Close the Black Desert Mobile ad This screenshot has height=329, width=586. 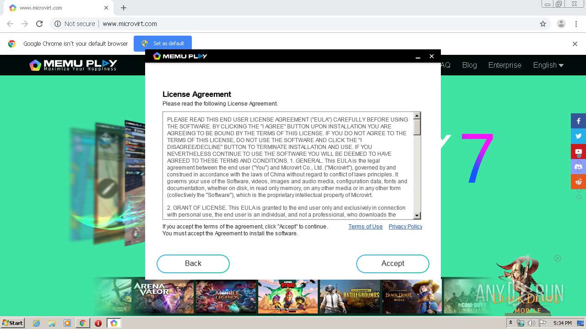pyautogui.click(x=558, y=258)
